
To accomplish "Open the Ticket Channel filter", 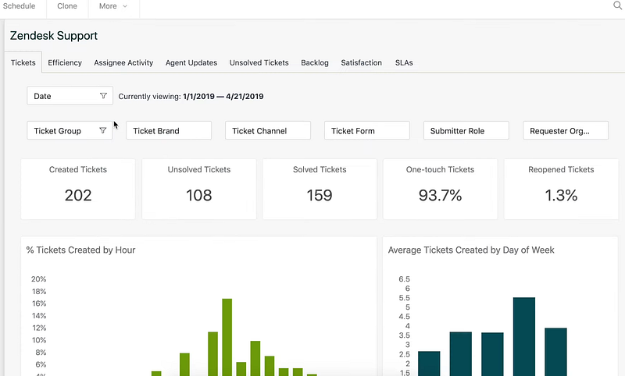I will click(268, 131).
